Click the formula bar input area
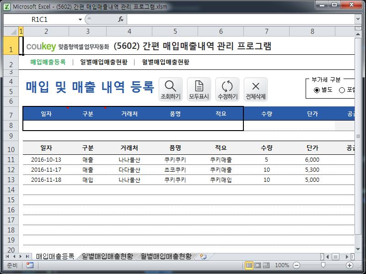Viewport: 366px width, 274px height. [x=241, y=19]
